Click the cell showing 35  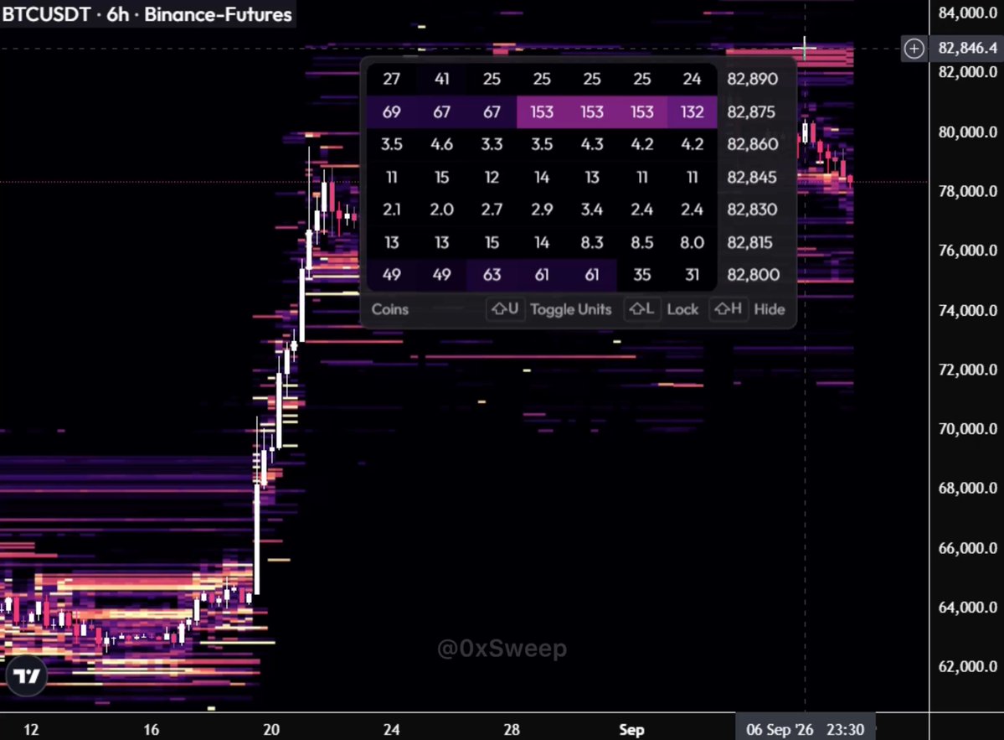(641, 275)
